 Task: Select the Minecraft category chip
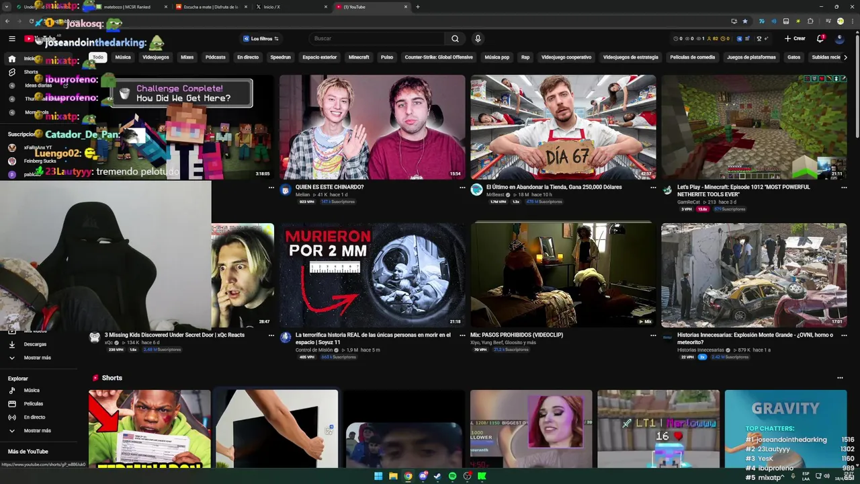click(359, 57)
